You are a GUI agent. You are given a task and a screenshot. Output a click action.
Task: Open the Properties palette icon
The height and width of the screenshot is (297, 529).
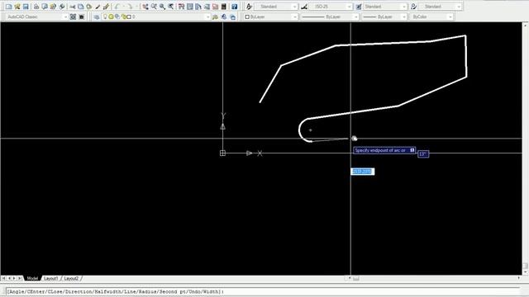[182, 7]
